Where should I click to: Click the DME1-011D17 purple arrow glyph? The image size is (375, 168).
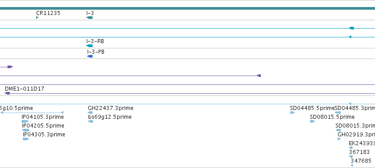click(7, 93)
